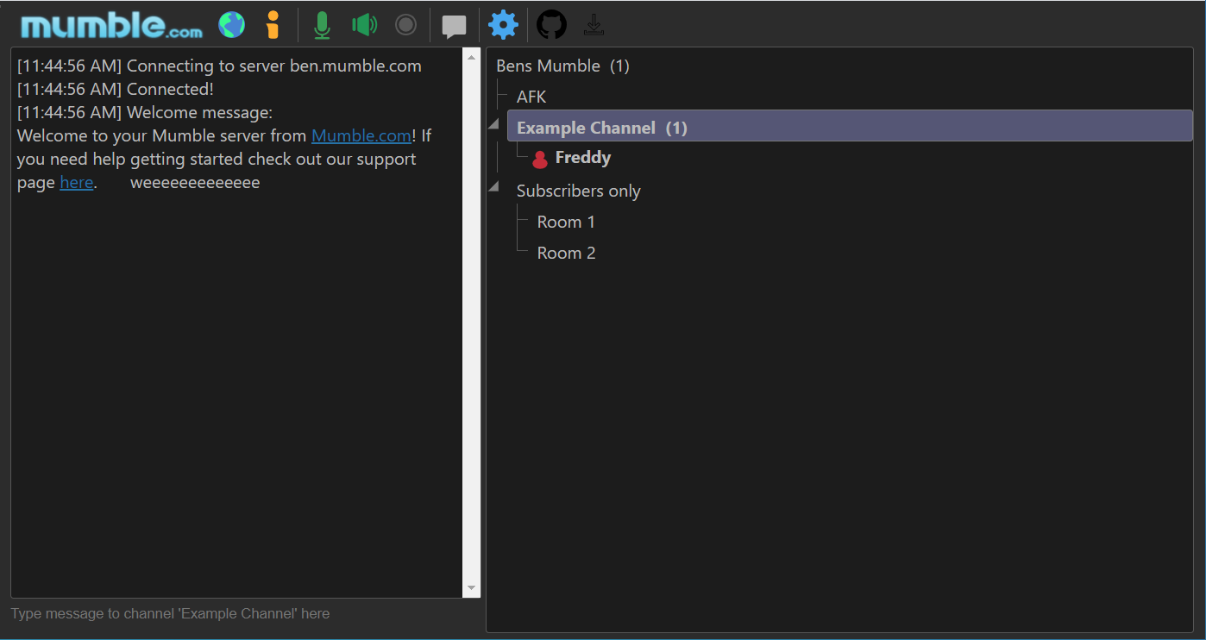This screenshot has width=1206, height=640.
Task: Mute the green microphone icon
Action: click(x=322, y=25)
